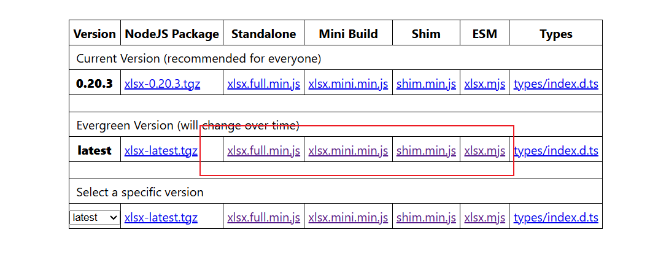Open Evergreen row shim.min.js link
Image resolution: width=650 pixels, height=254 pixels.
tap(426, 151)
